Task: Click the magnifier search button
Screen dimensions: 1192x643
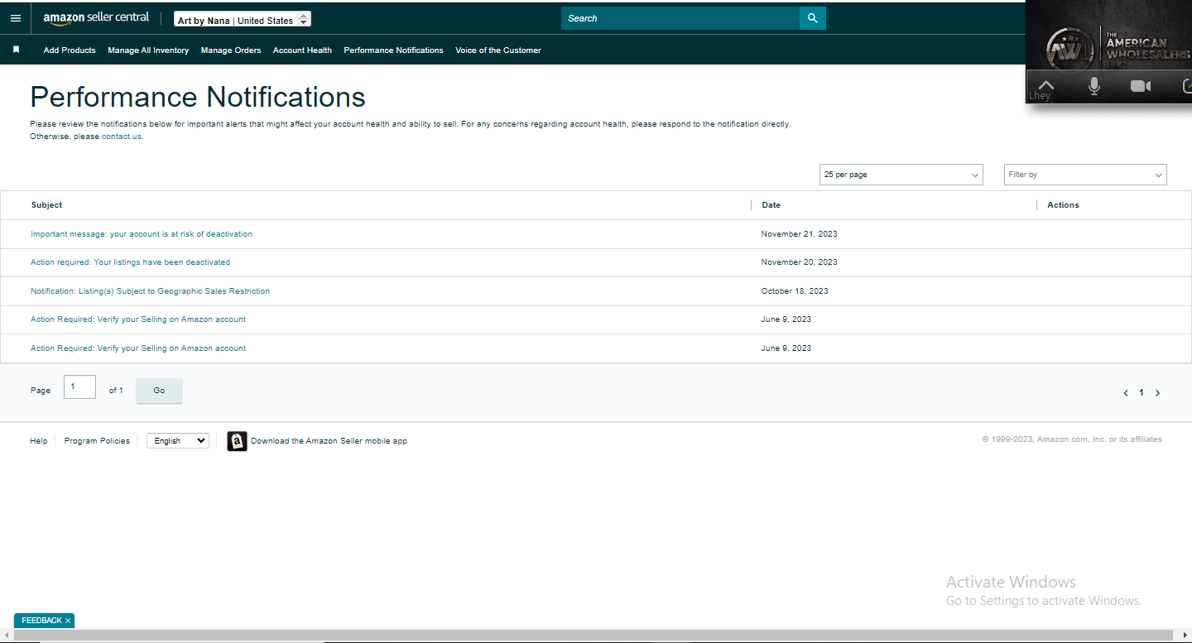Action: click(813, 18)
